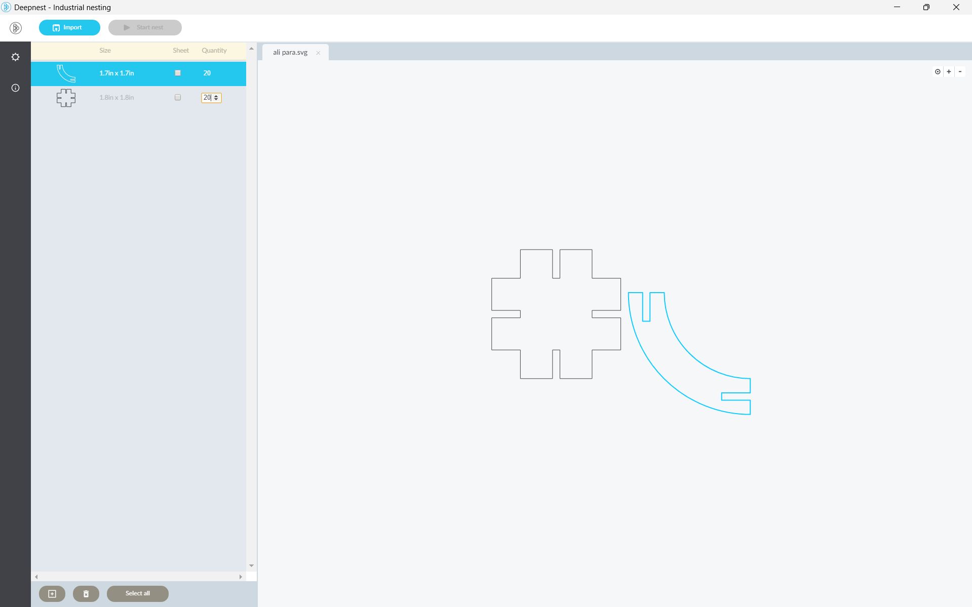Viewport: 972px width, 607px height.
Task: Click the delete parts trash button
Action: point(86,594)
